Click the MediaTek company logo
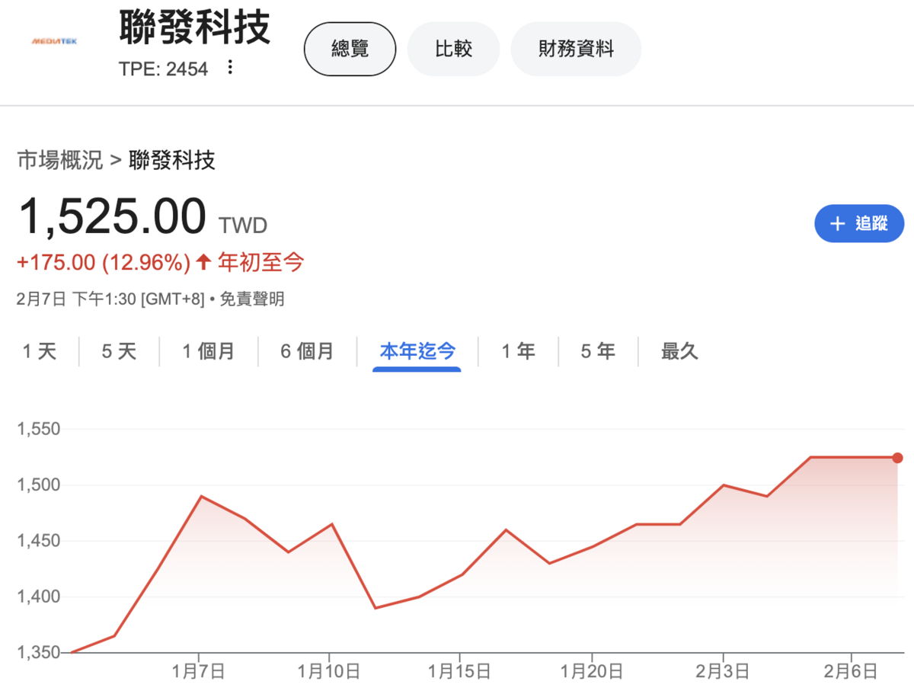 tap(54, 41)
